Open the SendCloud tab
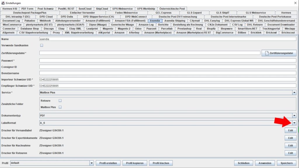This screenshot has height=168, width=299. click(x=85, y=8)
